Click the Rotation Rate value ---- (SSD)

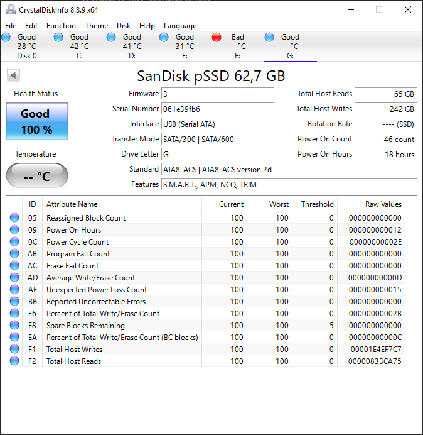385,124
